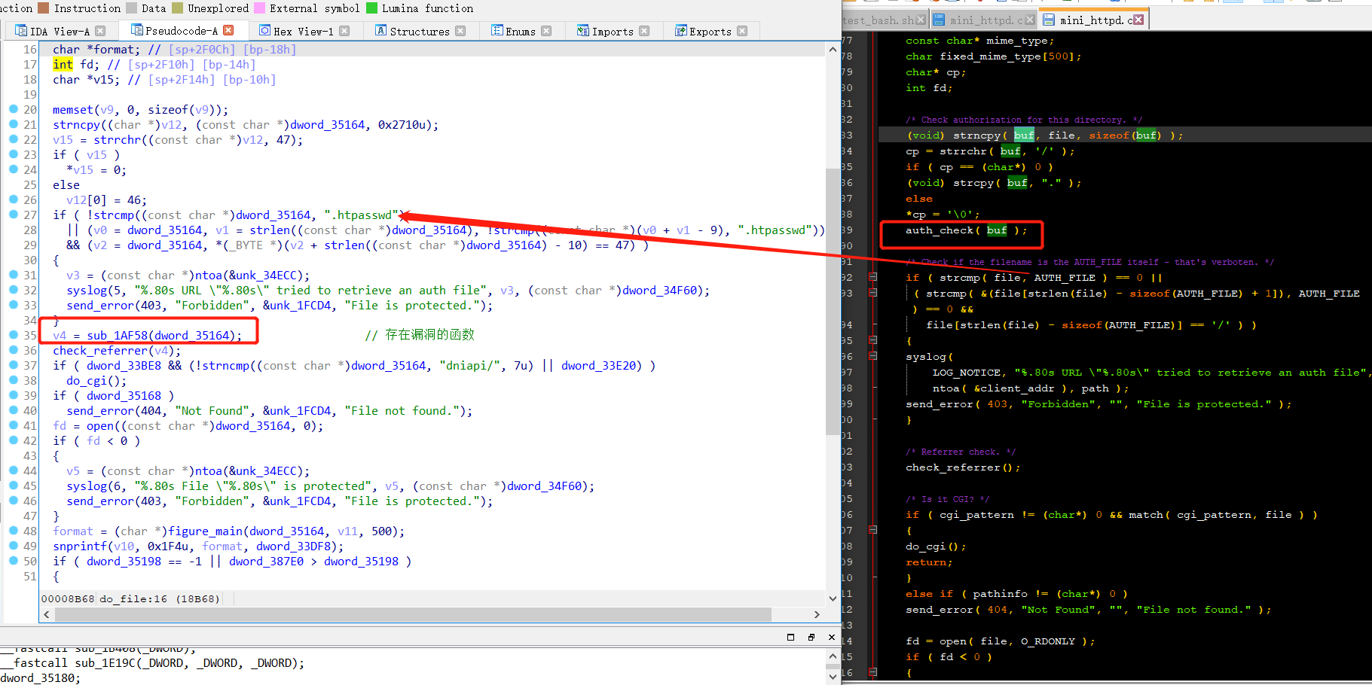The image size is (1372, 685).
Task: Close the Imports tab
Action: [x=644, y=31]
